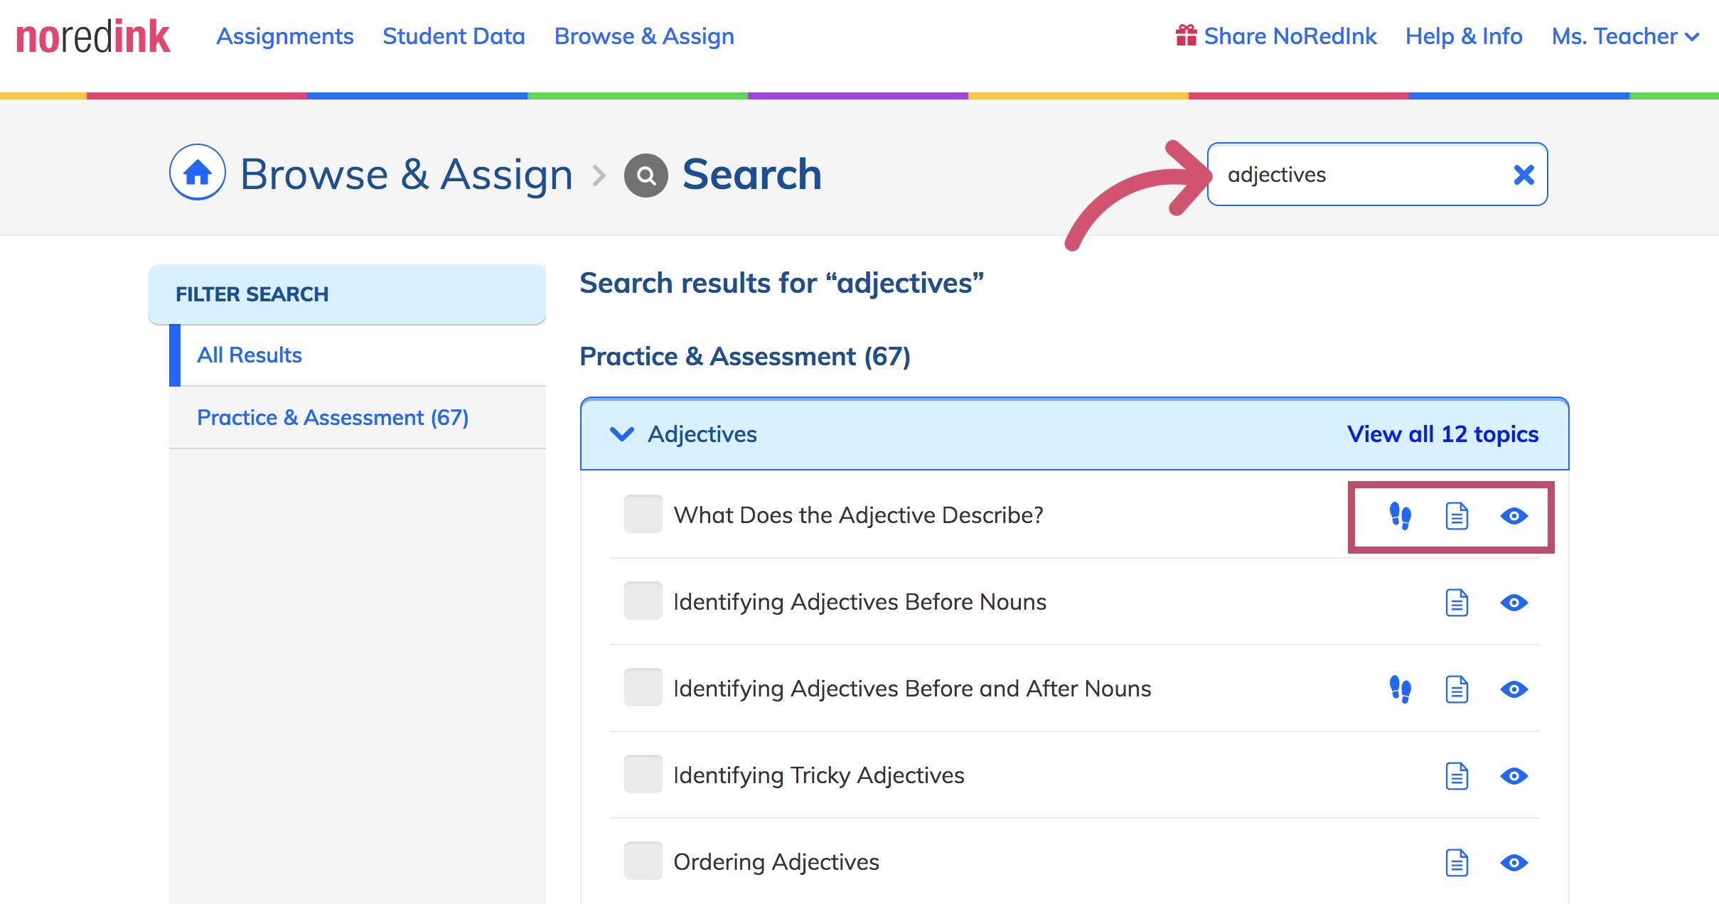Open document icon for What Does the Adjective Describe?
Image resolution: width=1719 pixels, height=904 pixels.
(x=1457, y=516)
